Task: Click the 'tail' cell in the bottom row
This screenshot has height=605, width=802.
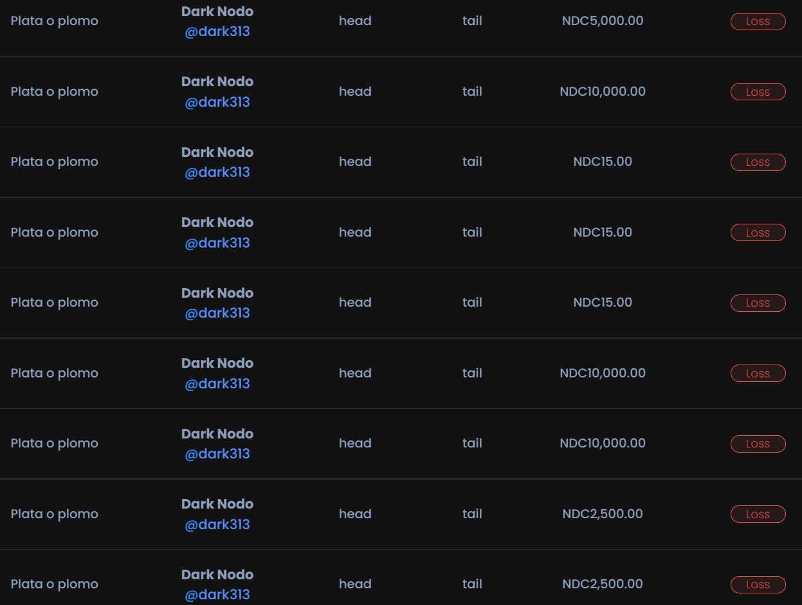Action: point(472,584)
